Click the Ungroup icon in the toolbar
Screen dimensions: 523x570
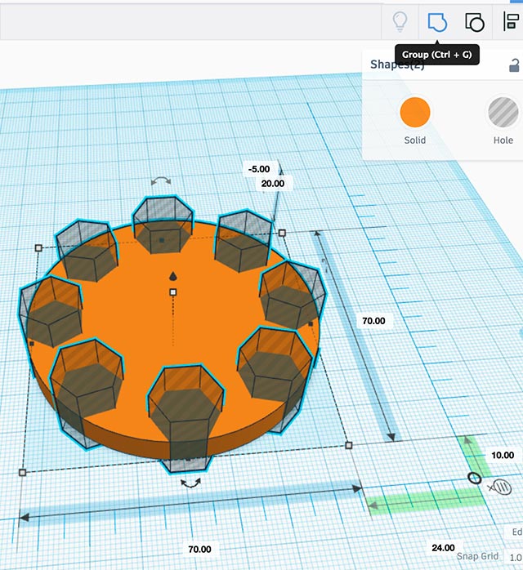474,21
